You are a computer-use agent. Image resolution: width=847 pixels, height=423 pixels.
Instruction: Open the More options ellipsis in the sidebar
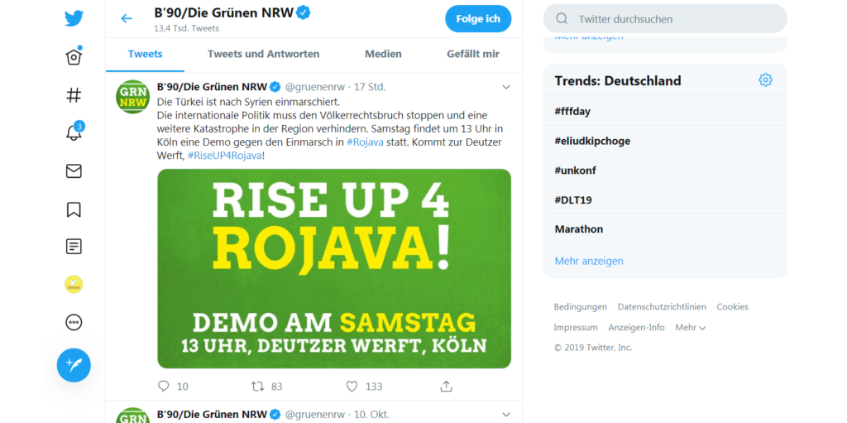[x=74, y=322]
